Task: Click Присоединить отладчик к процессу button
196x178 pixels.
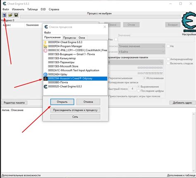Action: [75, 110]
